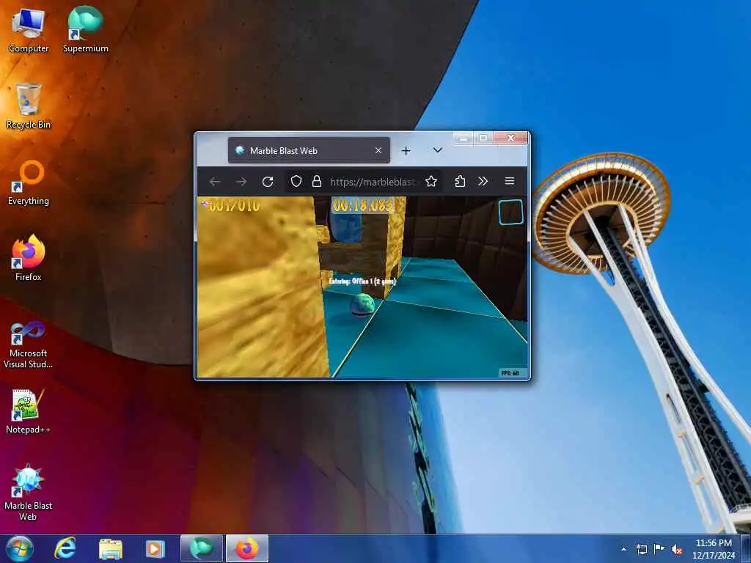
Task: Maximize the Firefox window
Action: 483,138
